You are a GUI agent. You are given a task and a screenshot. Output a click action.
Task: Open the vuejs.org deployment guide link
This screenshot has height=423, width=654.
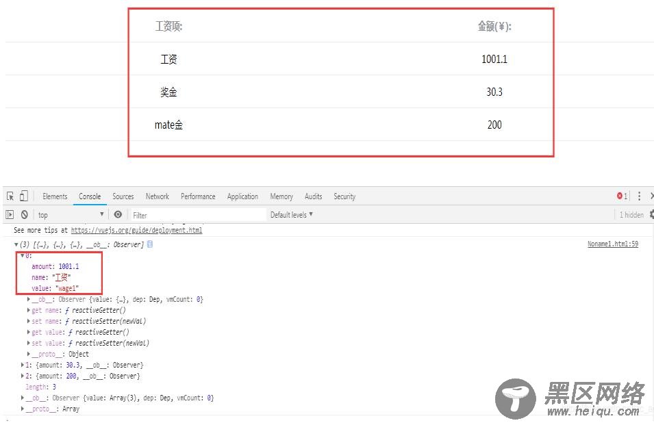tap(136, 230)
